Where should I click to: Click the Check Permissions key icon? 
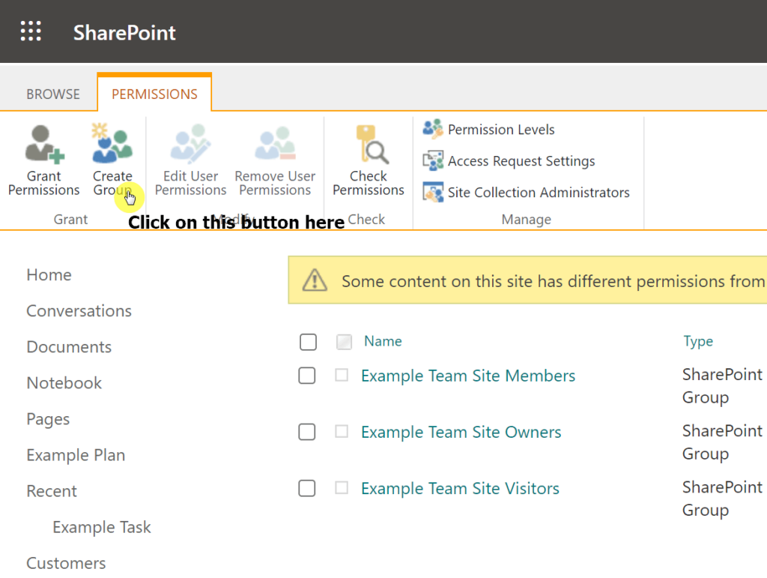point(372,144)
